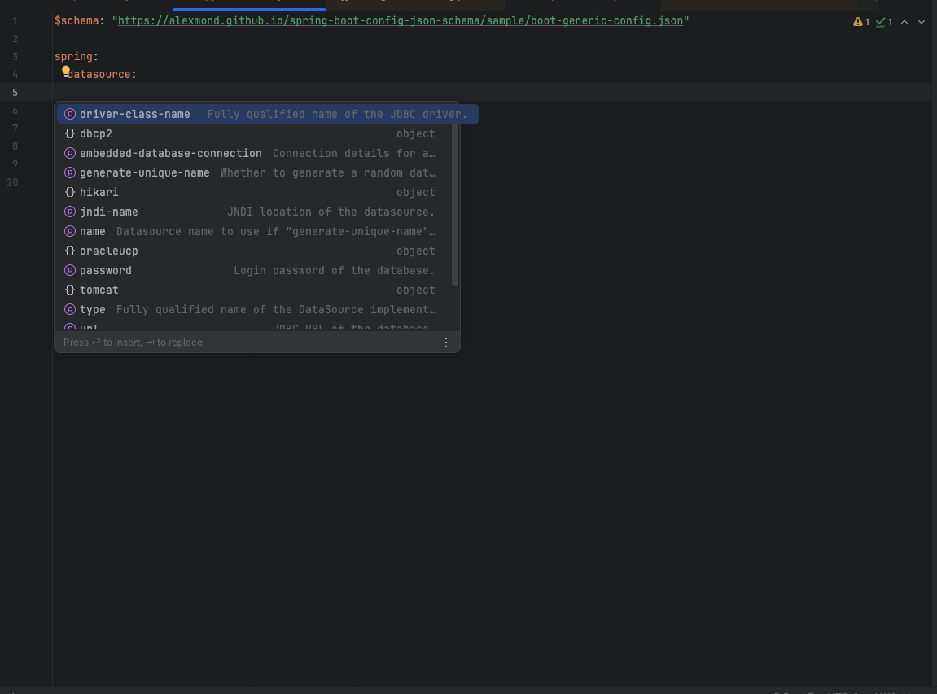Select 'driver-class-name' in the completion popup
Image resolution: width=937 pixels, height=694 pixels.
coord(135,114)
